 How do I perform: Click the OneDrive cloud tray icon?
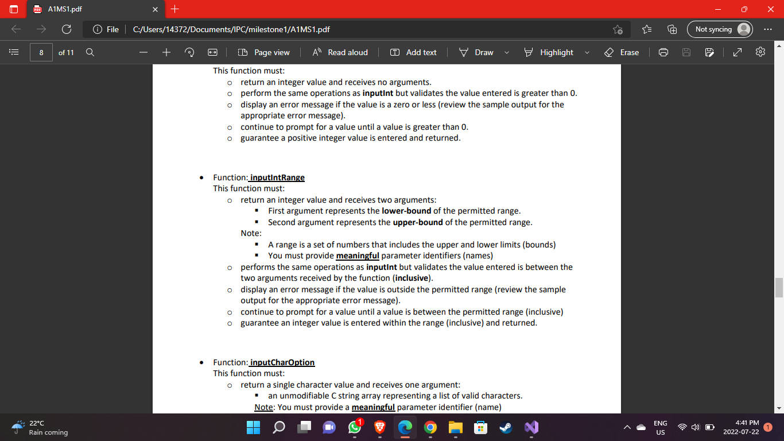tap(641, 427)
